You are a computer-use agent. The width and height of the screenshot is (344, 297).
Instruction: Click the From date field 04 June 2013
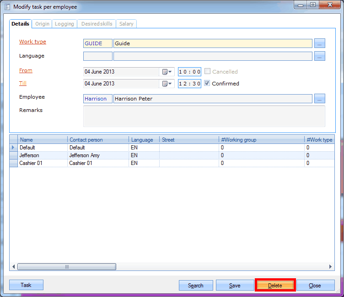click(x=121, y=72)
